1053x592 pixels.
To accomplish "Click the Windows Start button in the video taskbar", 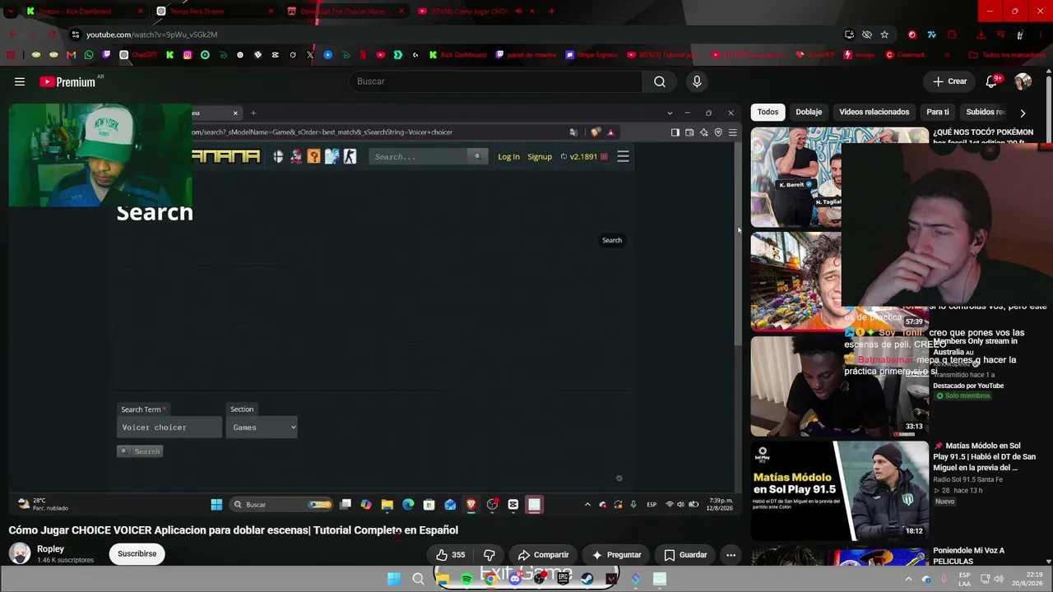I will (216, 505).
